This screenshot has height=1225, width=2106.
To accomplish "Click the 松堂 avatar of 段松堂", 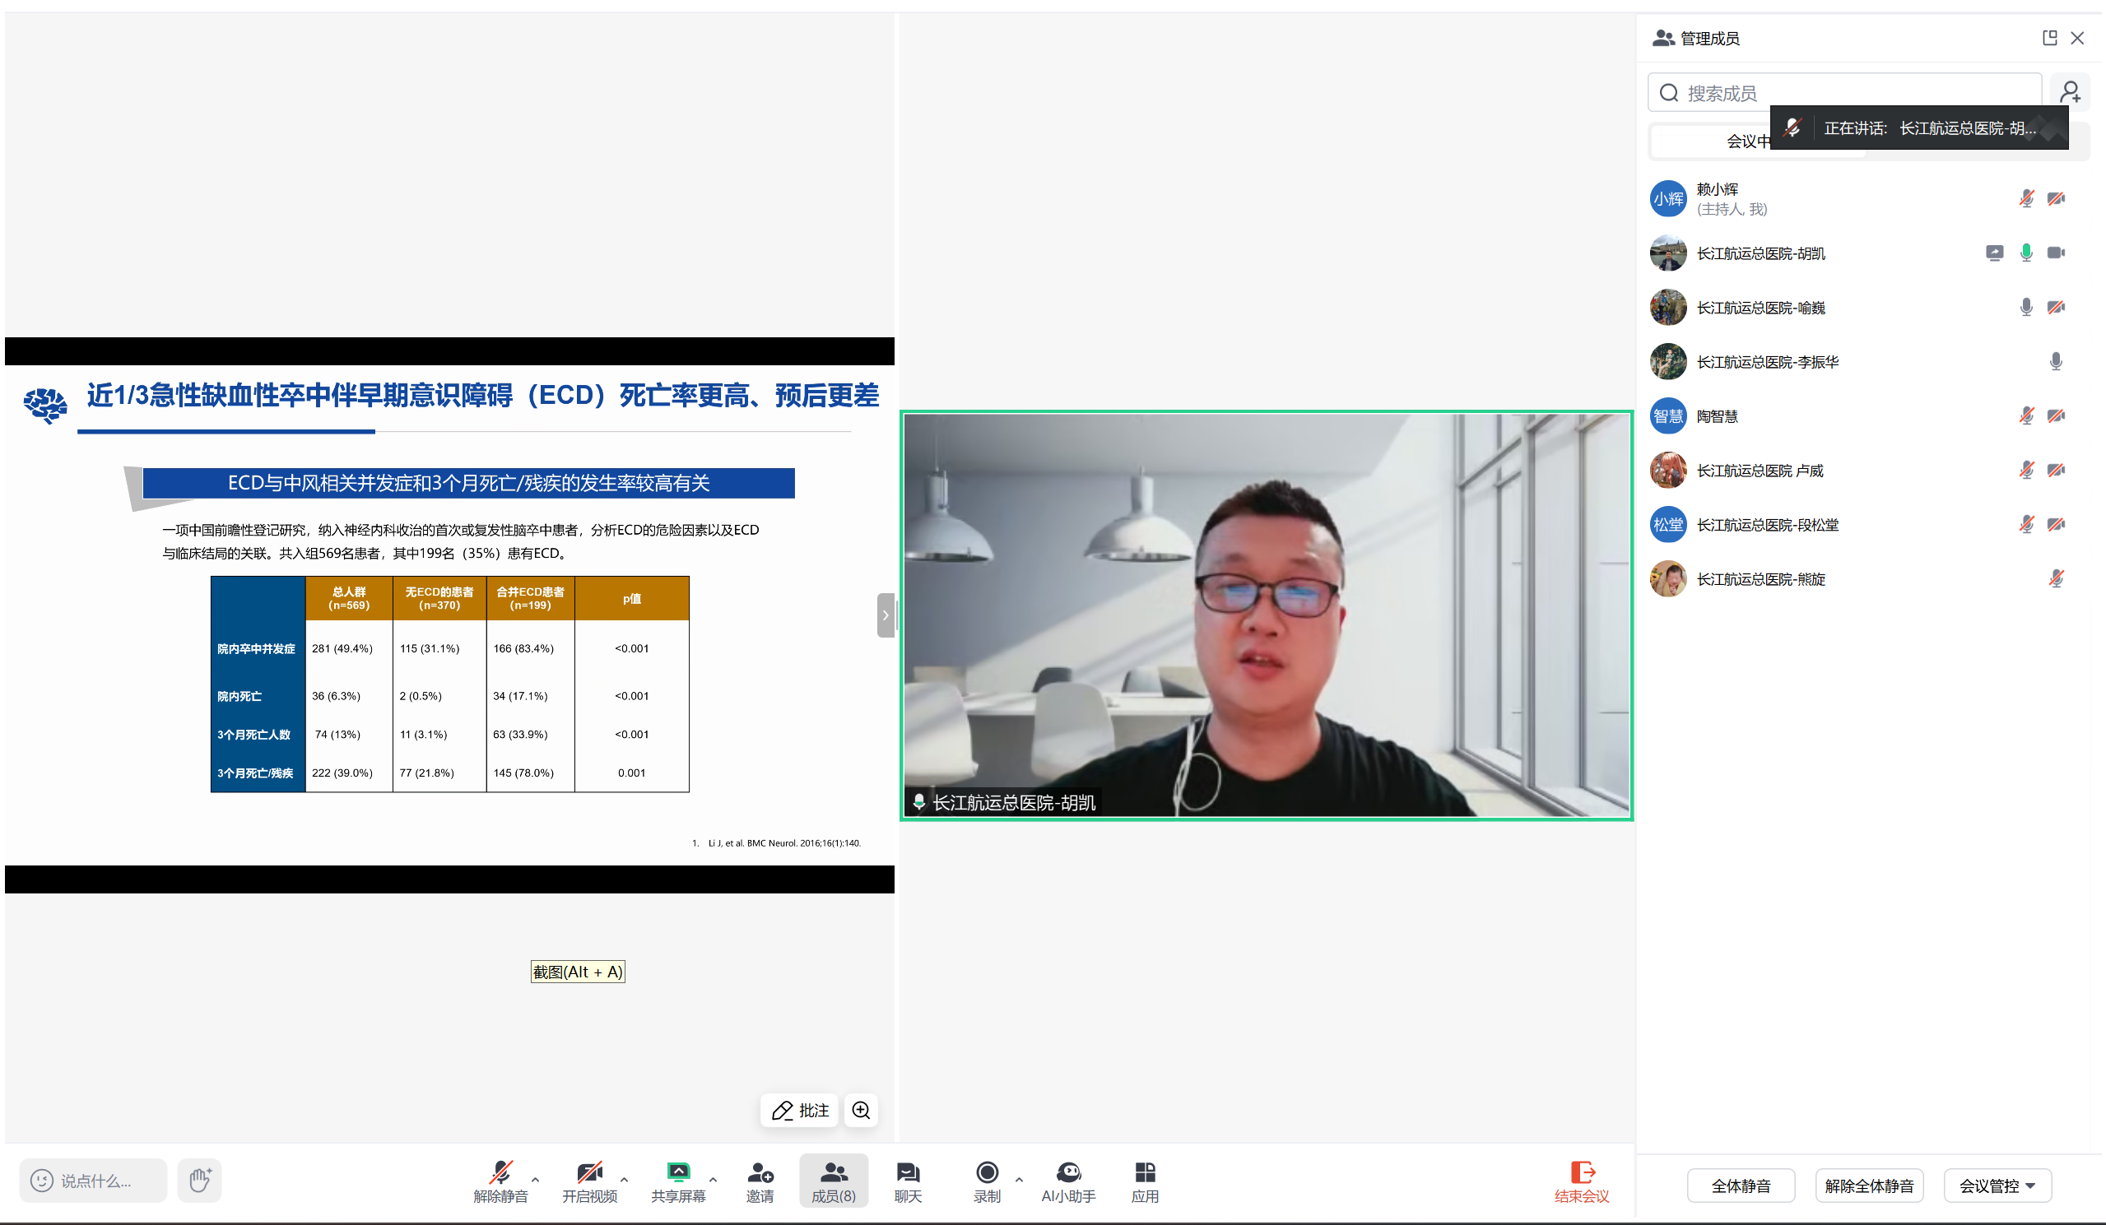I will [x=1667, y=525].
